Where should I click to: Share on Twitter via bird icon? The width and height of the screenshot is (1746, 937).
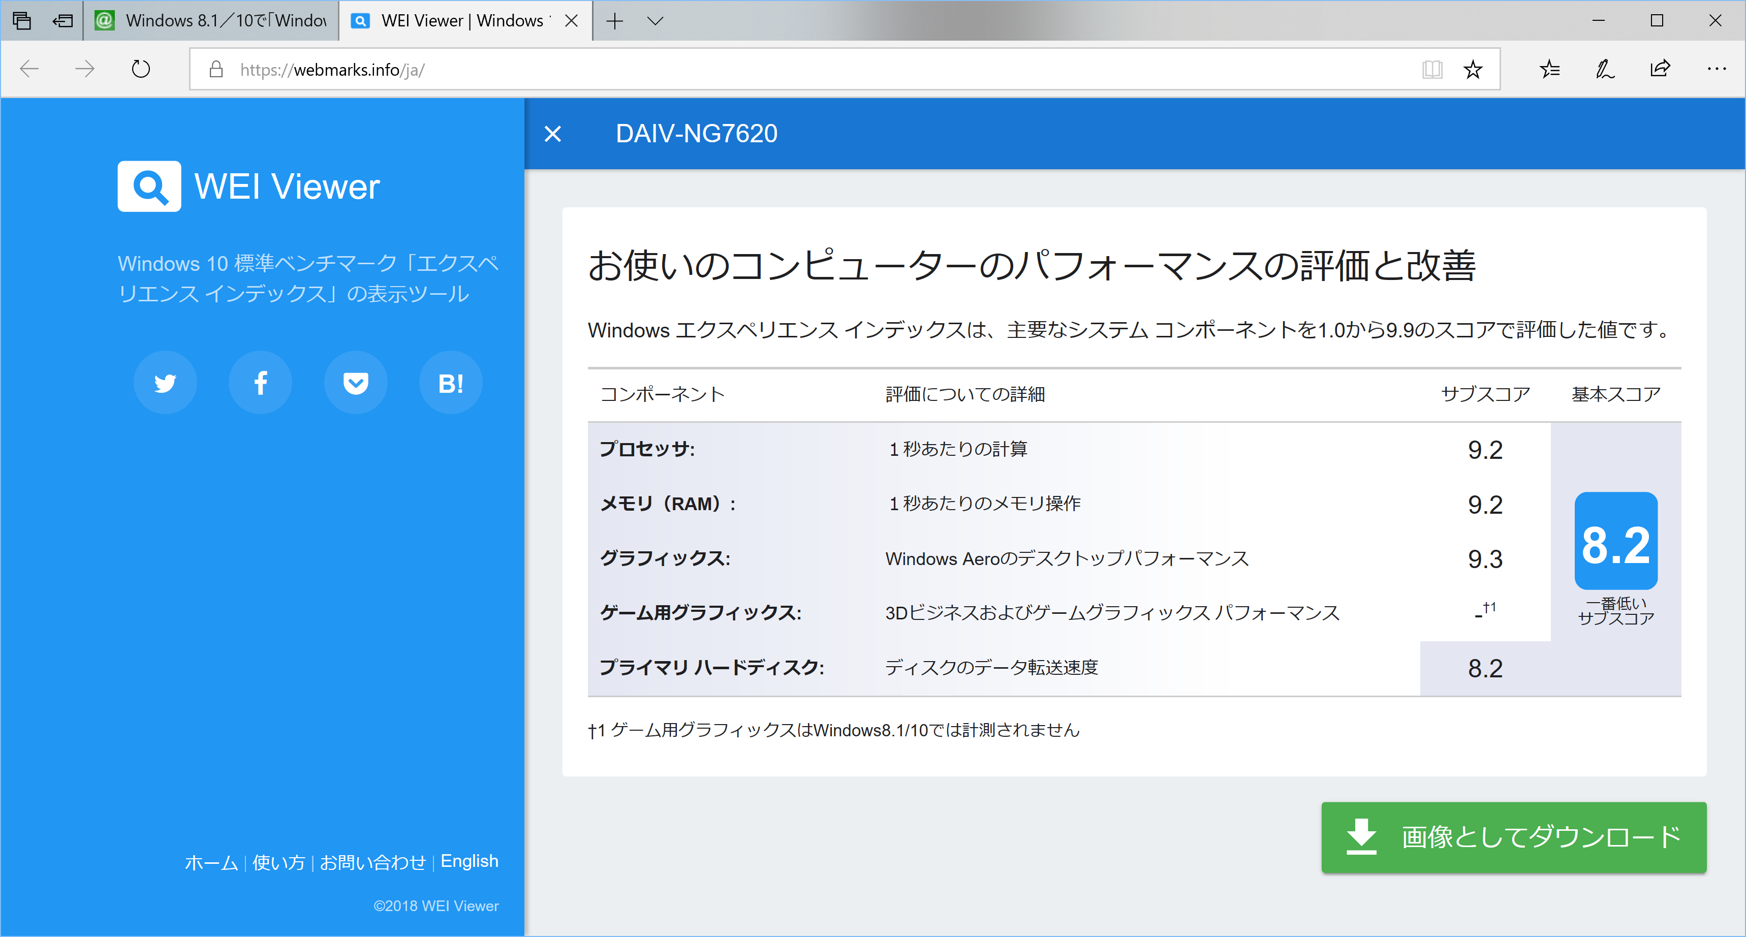click(x=165, y=383)
